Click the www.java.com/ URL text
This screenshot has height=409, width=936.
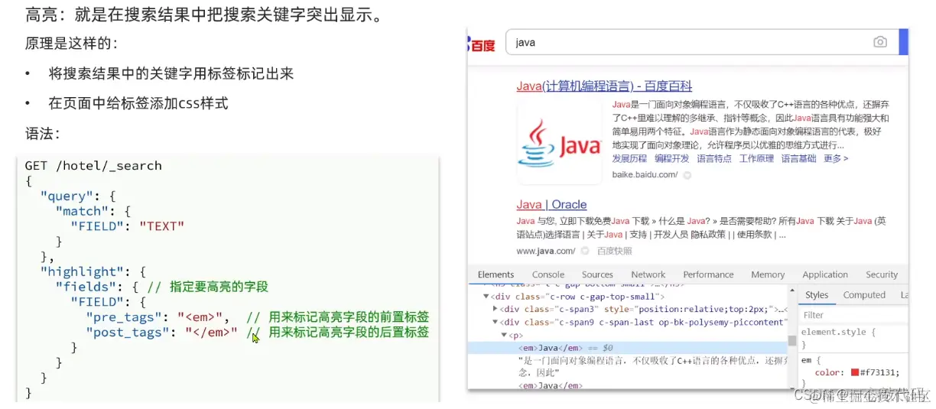(545, 251)
